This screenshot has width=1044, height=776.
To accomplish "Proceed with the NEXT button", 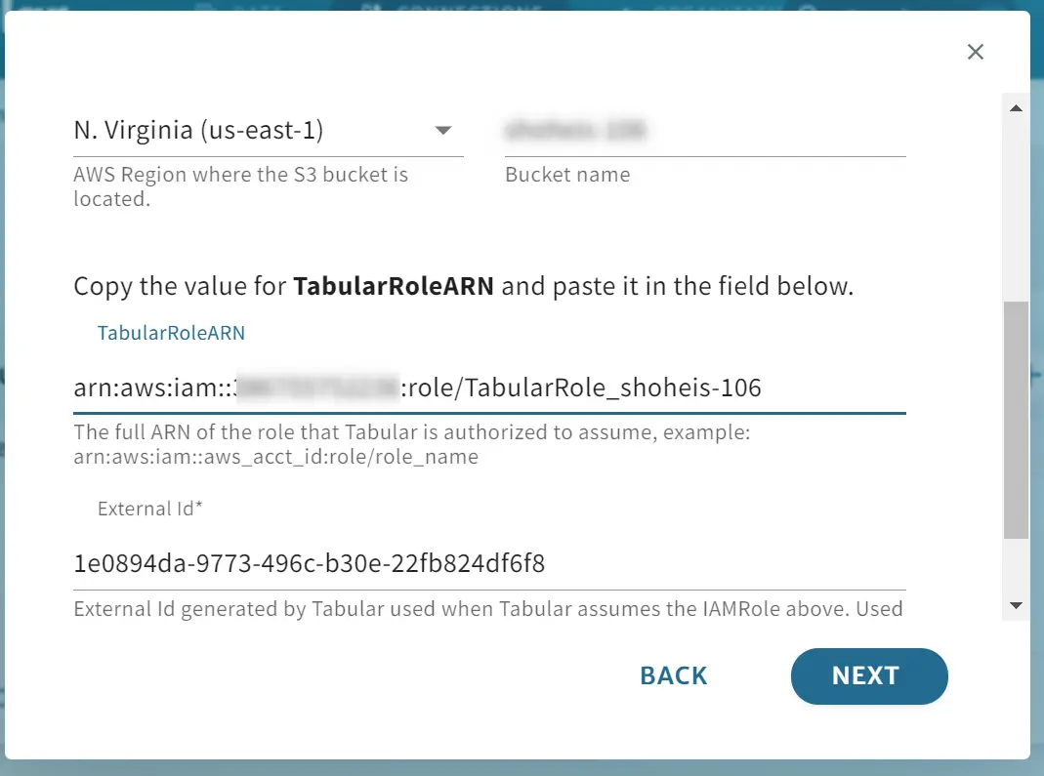I will 869,676.
